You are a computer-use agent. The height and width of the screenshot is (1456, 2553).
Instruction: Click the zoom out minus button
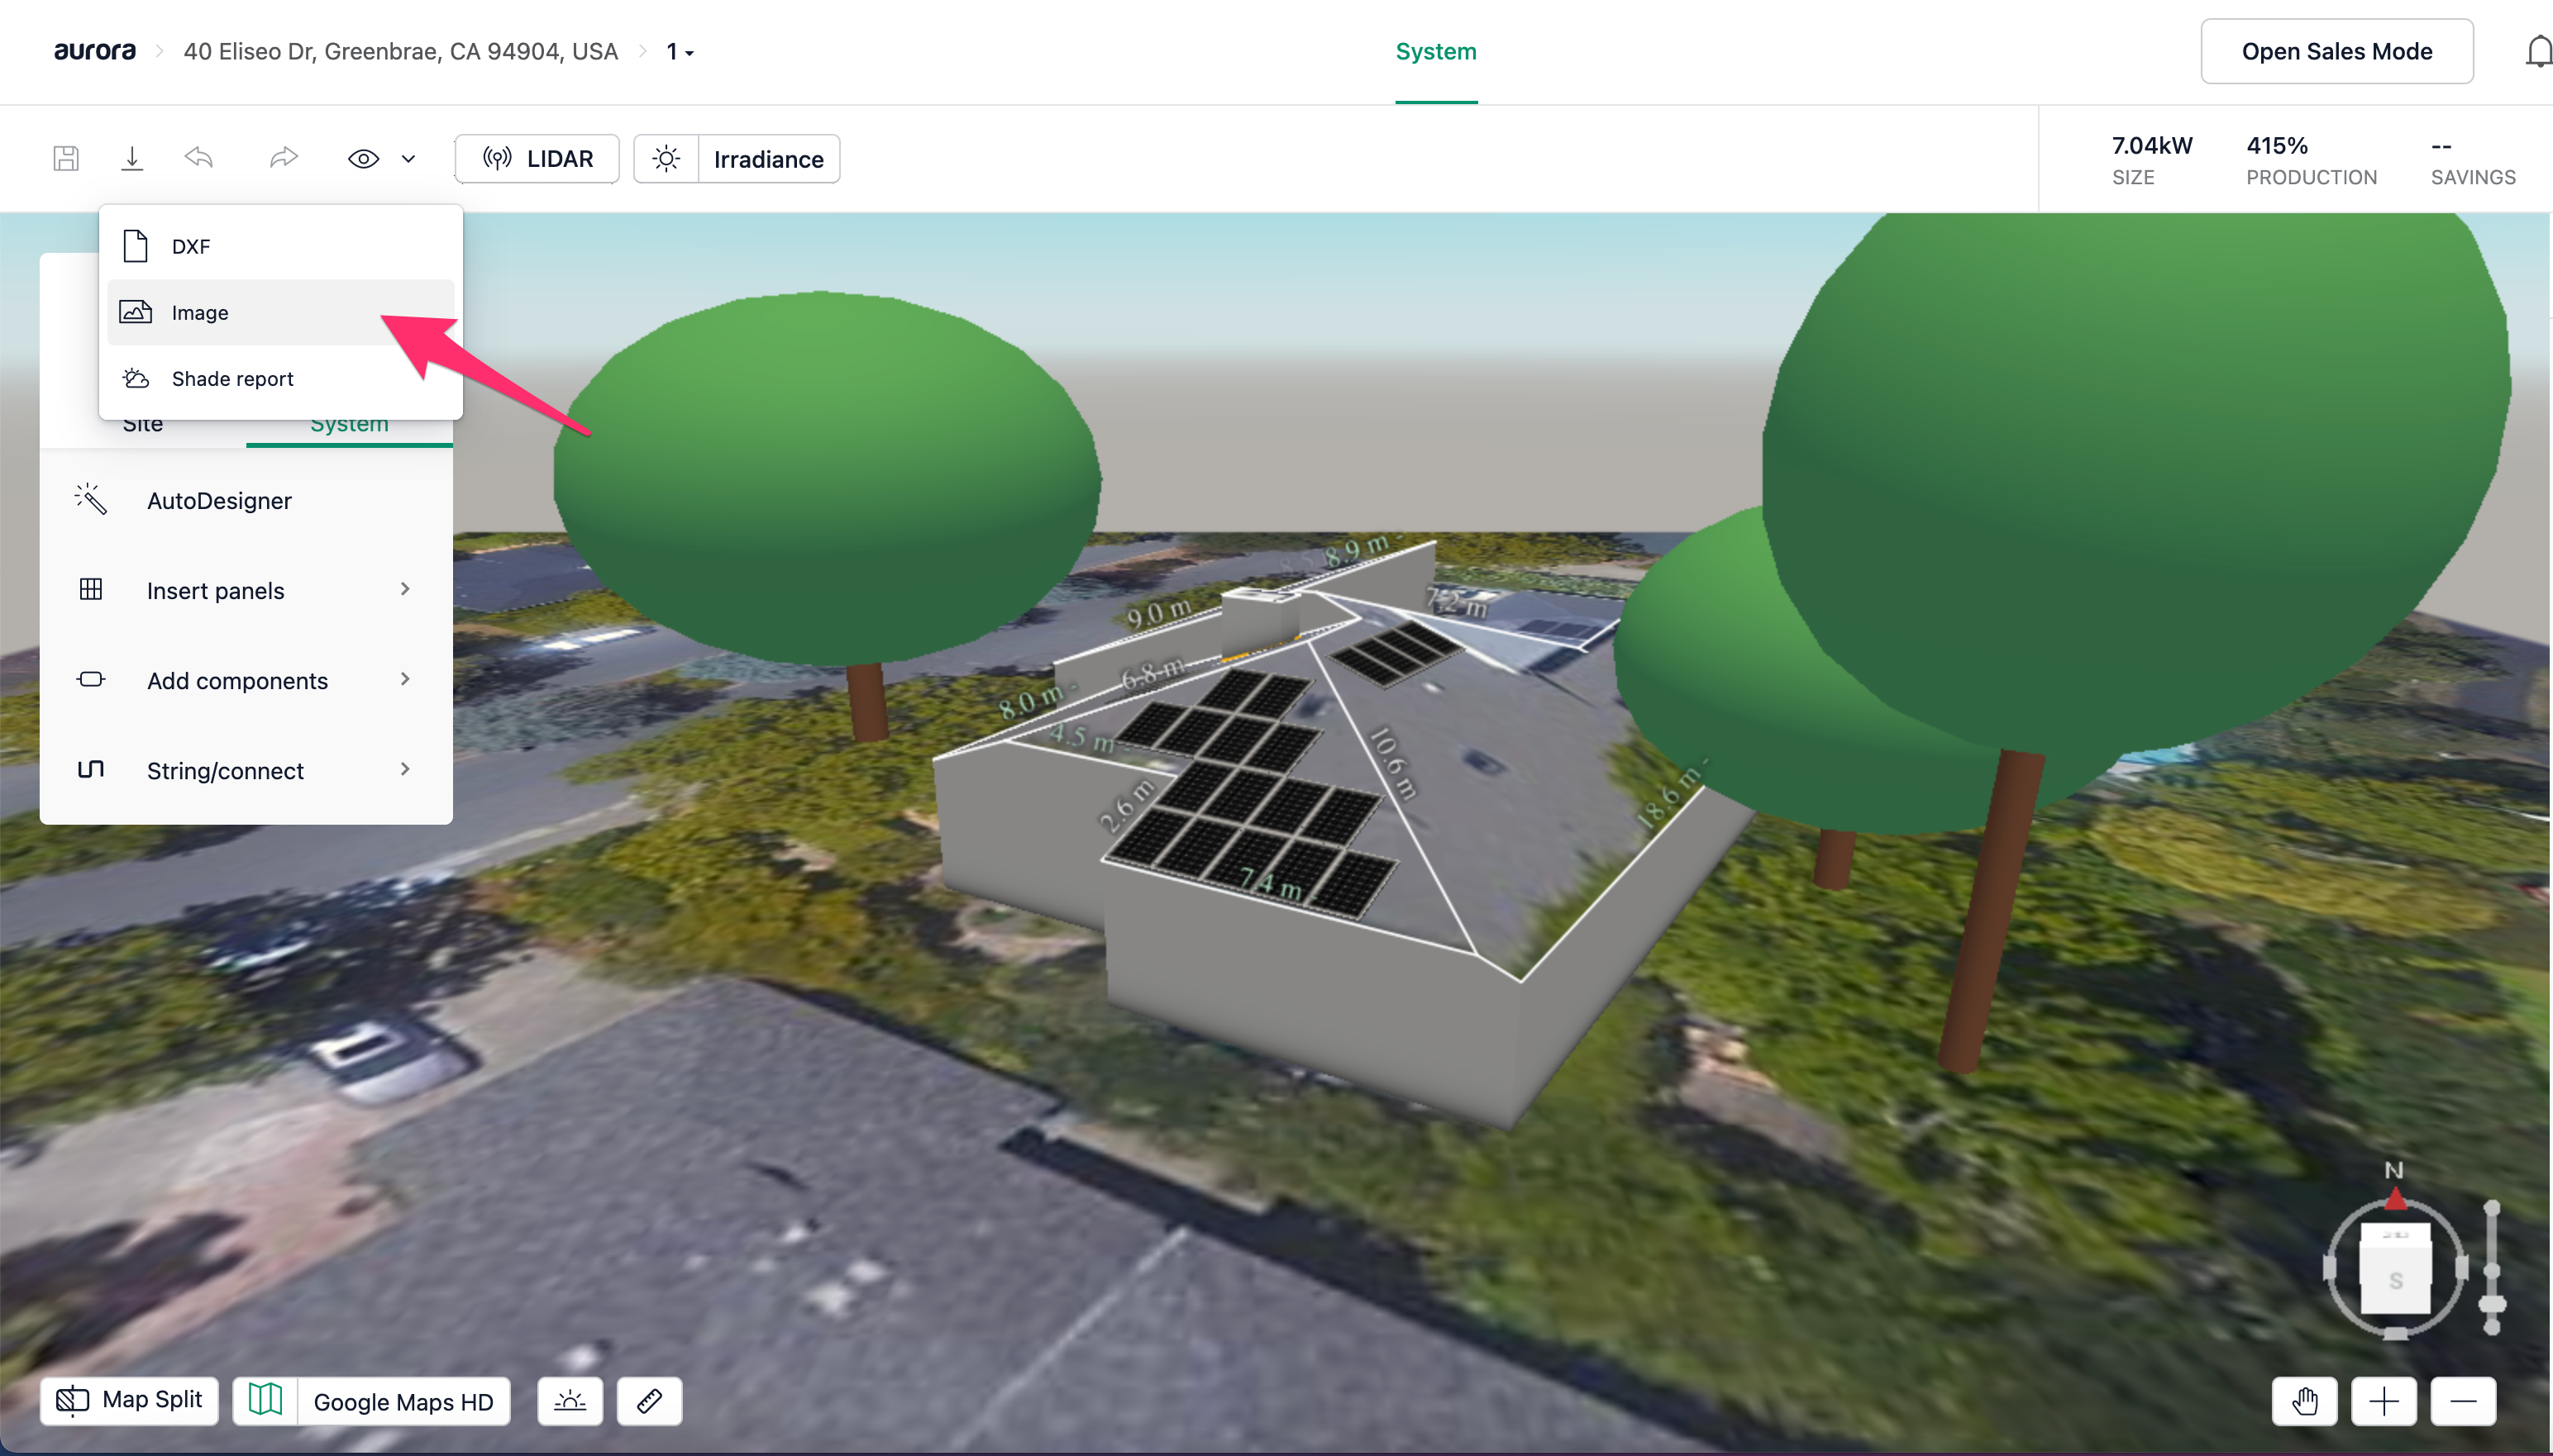pyautogui.click(x=2463, y=1401)
